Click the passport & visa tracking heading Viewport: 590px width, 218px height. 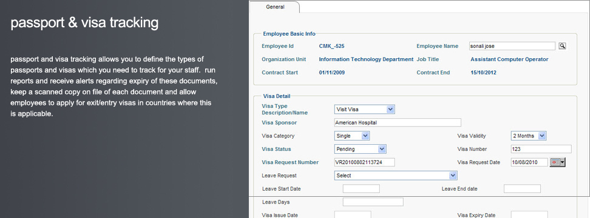(x=84, y=23)
